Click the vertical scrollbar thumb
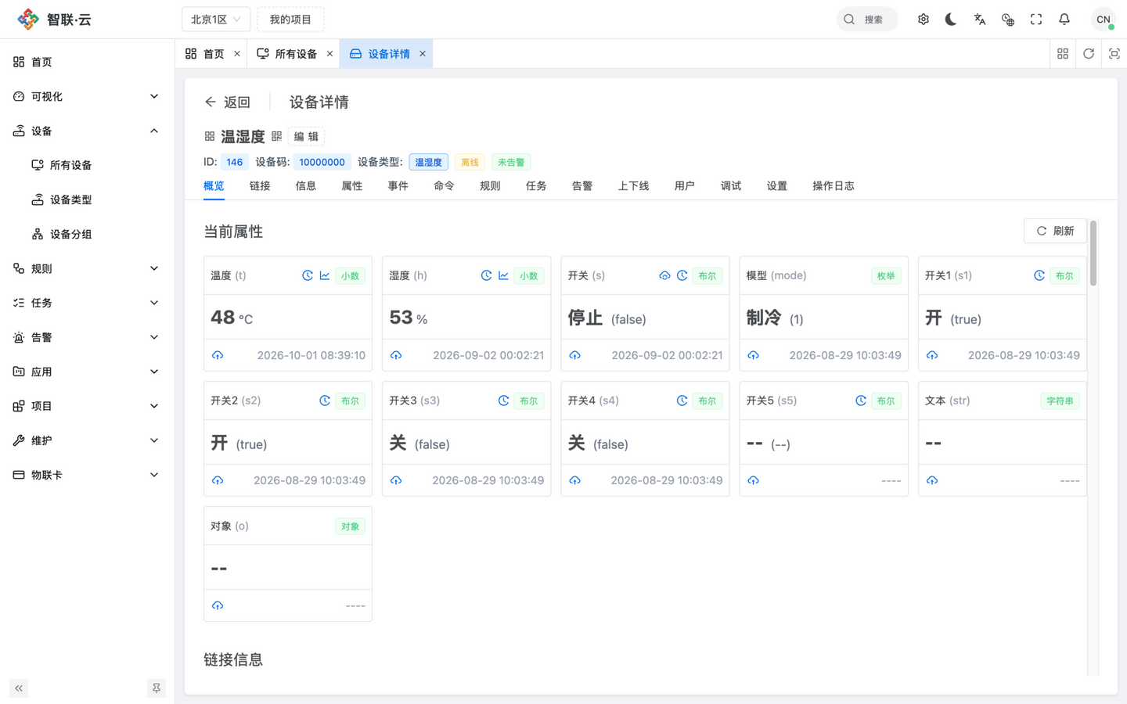This screenshot has height=704, width=1127. point(1093,253)
